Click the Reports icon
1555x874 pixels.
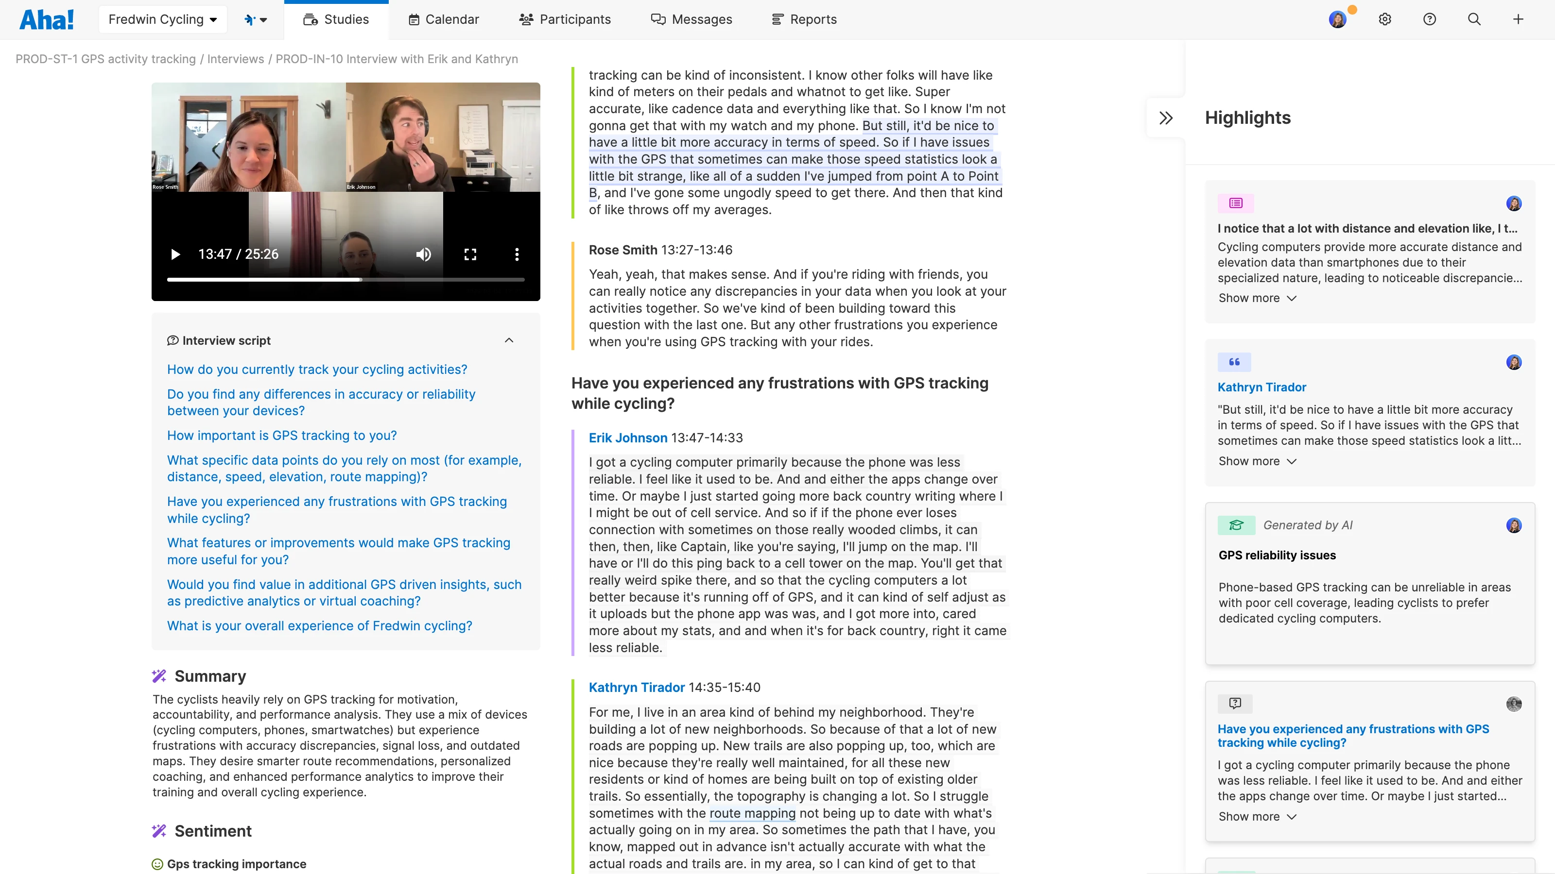777,19
